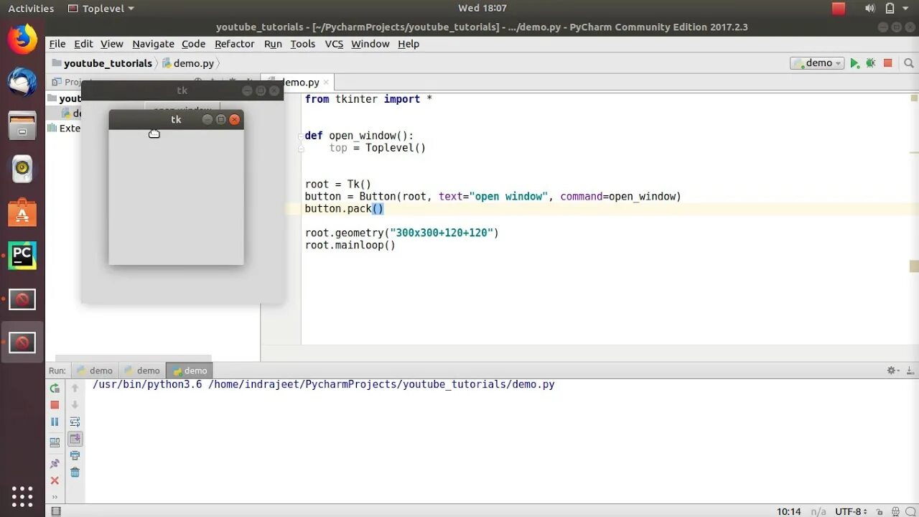Expand more Run panel actions chevrons
Screen dimensions: 919x517
(x=55, y=497)
